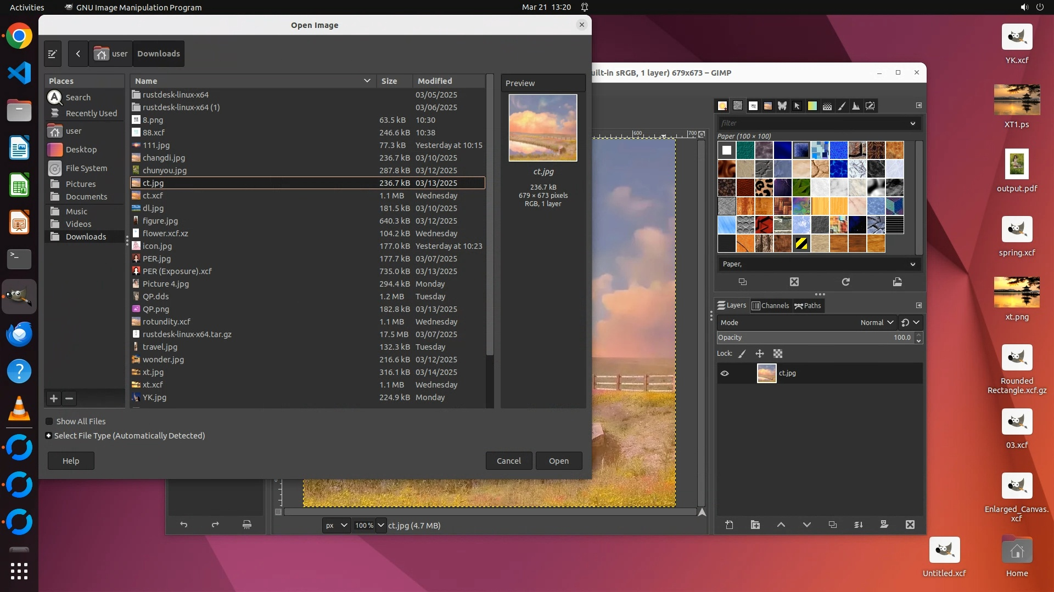Click the lock pixels brush icon
Screen dimensions: 1054x592
(x=742, y=354)
